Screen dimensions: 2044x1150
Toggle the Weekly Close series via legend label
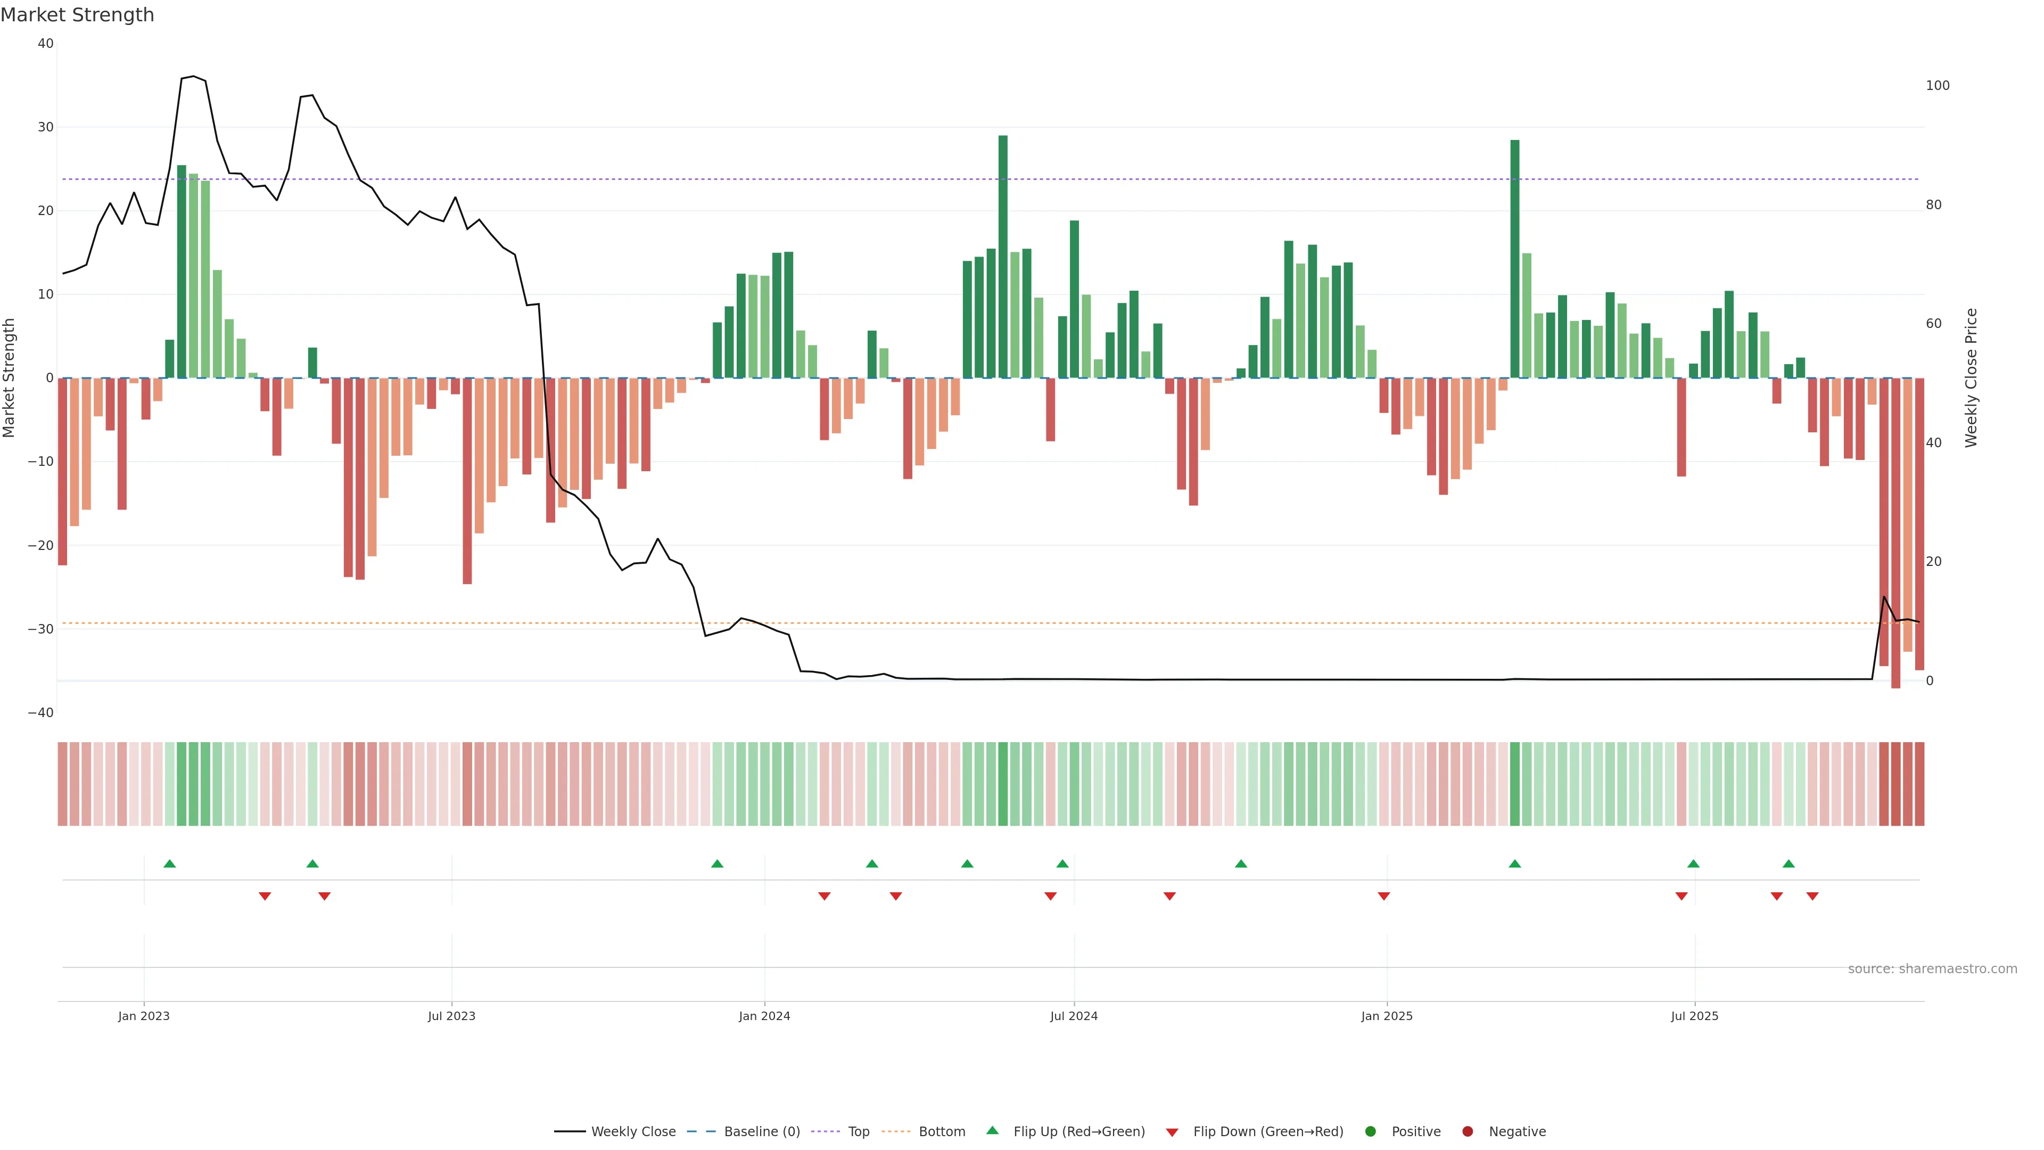tap(633, 1131)
